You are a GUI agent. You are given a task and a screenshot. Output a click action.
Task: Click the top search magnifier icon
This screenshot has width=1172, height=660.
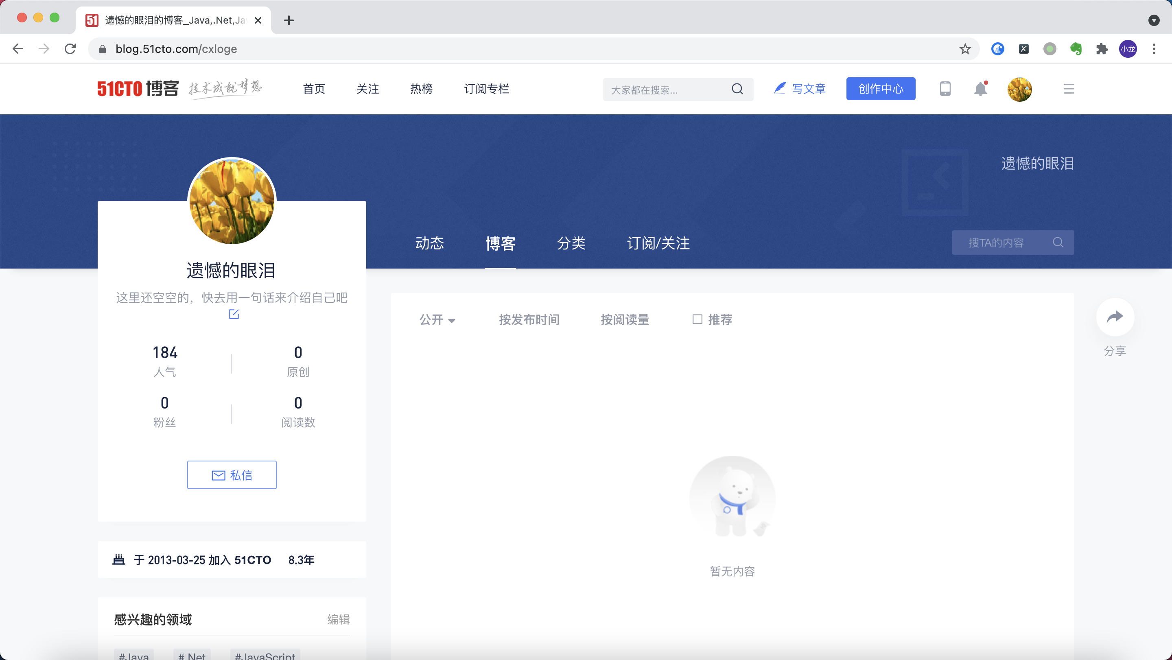point(737,89)
